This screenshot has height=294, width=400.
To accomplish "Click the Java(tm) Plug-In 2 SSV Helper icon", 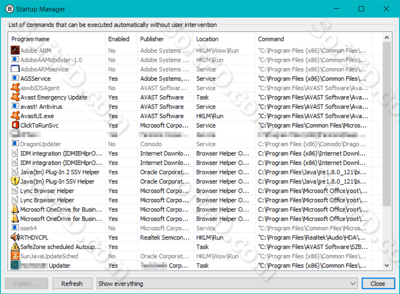I will pyautogui.click(x=15, y=172).
